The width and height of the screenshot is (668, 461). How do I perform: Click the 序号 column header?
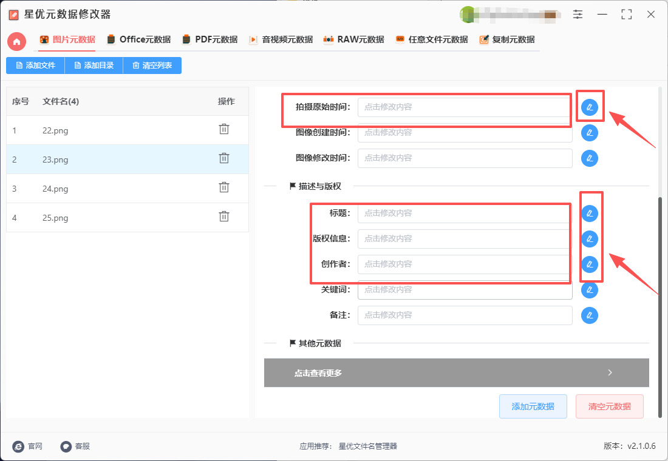pyautogui.click(x=21, y=101)
